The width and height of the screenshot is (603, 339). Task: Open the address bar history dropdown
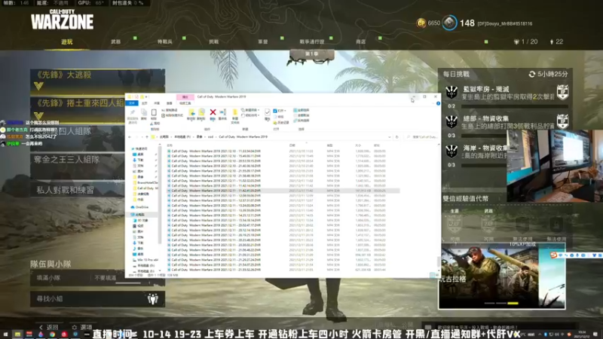coord(390,137)
